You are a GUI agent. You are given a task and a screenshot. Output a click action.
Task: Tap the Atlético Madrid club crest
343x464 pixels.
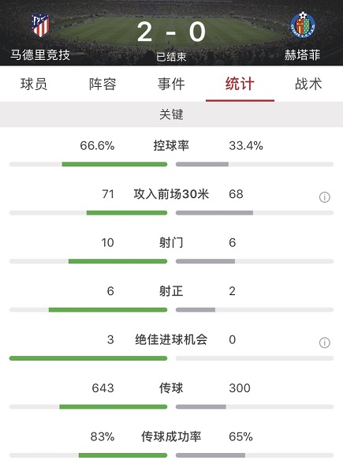coord(40,26)
